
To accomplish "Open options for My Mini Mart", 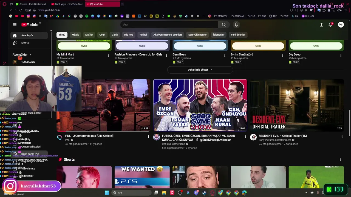I will [109, 56].
